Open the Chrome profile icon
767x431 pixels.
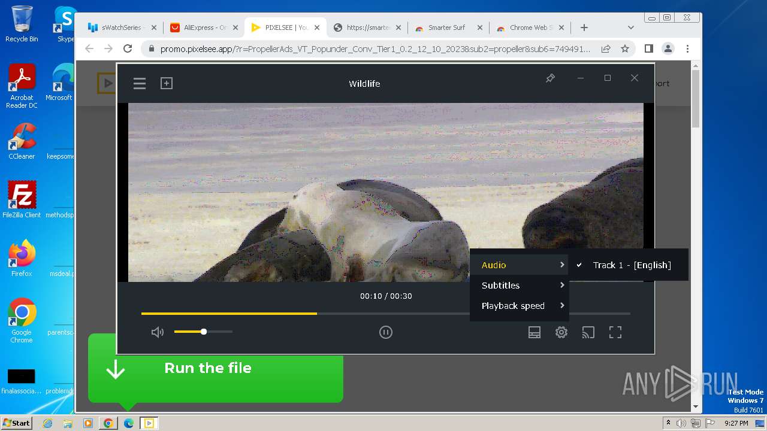(x=668, y=49)
